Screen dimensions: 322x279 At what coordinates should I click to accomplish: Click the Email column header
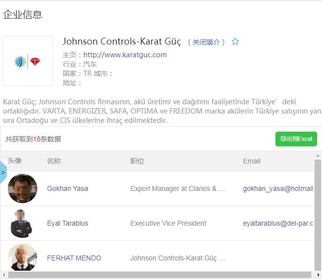coord(251,161)
